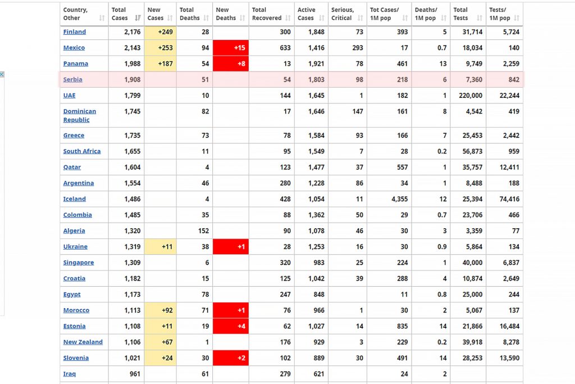Sort table by Total Tests column header
The width and height of the screenshot is (575, 384).
pos(467,14)
